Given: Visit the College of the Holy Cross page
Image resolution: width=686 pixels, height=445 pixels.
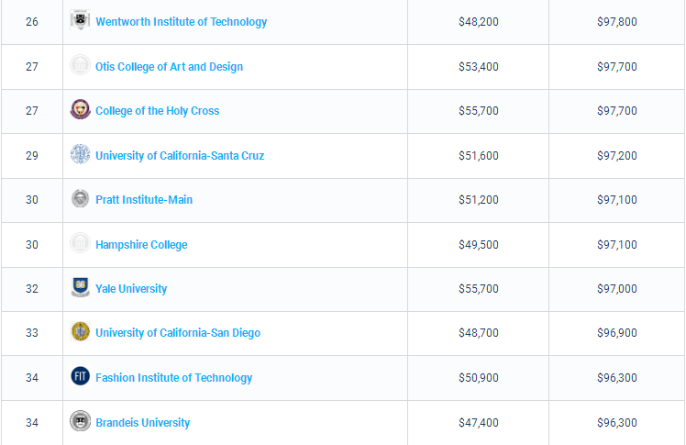Looking at the screenshot, I should 157,111.
